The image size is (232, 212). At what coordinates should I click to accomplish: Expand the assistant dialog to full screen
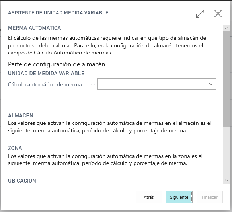pyautogui.click(x=200, y=14)
